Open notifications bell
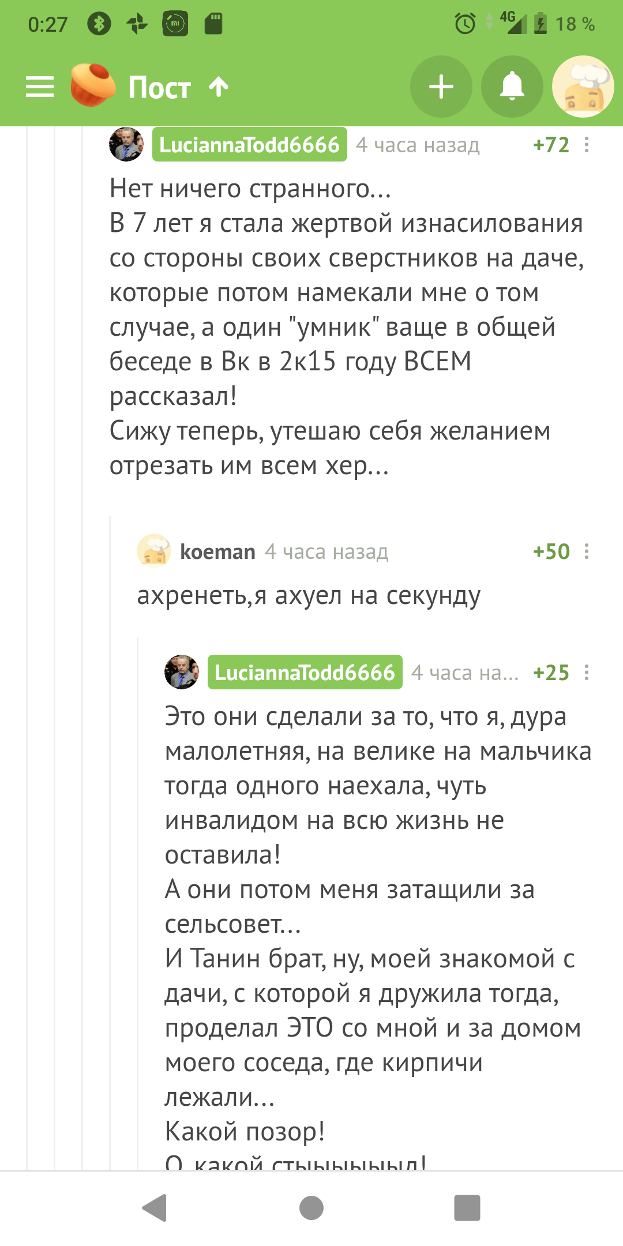The height and width of the screenshot is (1246, 623). click(512, 87)
